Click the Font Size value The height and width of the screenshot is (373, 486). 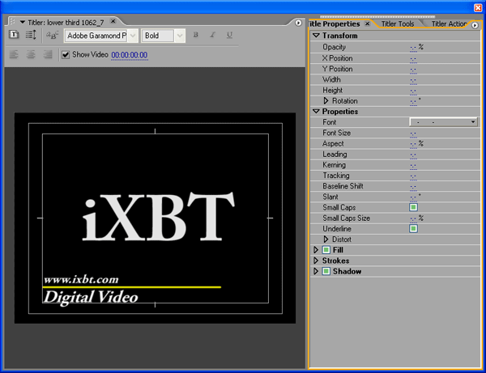click(413, 134)
